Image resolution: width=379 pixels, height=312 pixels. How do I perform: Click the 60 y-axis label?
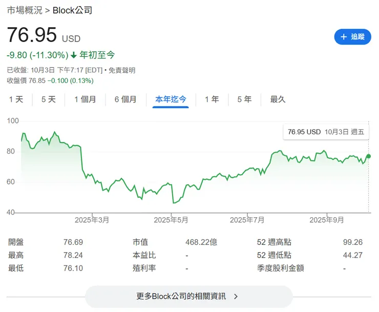click(x=11, y=182)
